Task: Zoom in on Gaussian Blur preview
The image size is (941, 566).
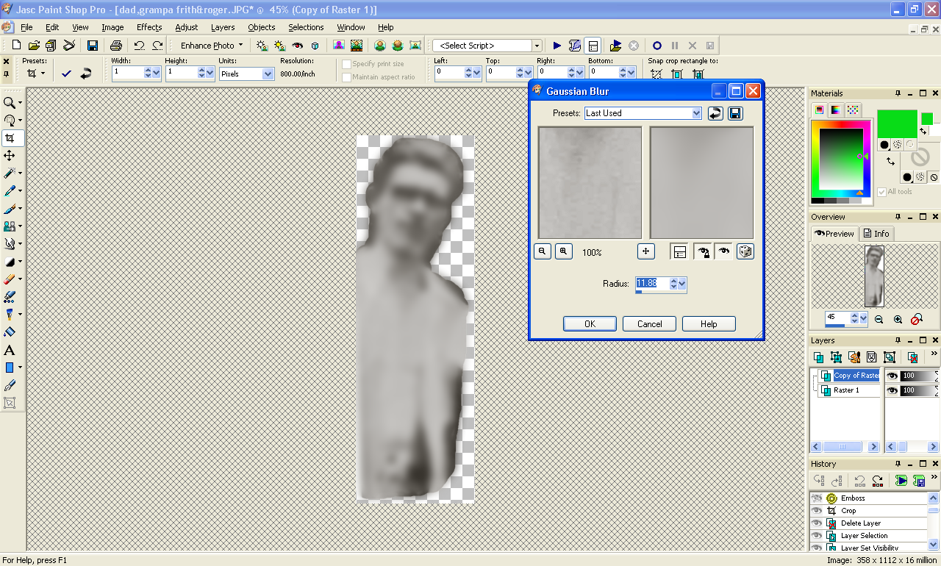Action: point(563,251)
